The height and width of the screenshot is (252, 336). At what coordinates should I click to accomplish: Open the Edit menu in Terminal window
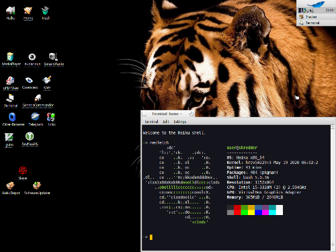(166, 122)
